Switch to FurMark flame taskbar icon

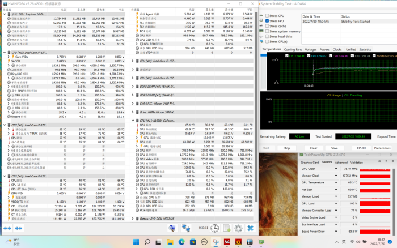(x=238, y=242)
